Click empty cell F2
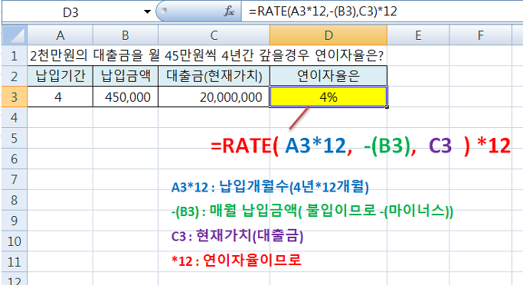This screenshot has width=523, height=285. point(481,76)
